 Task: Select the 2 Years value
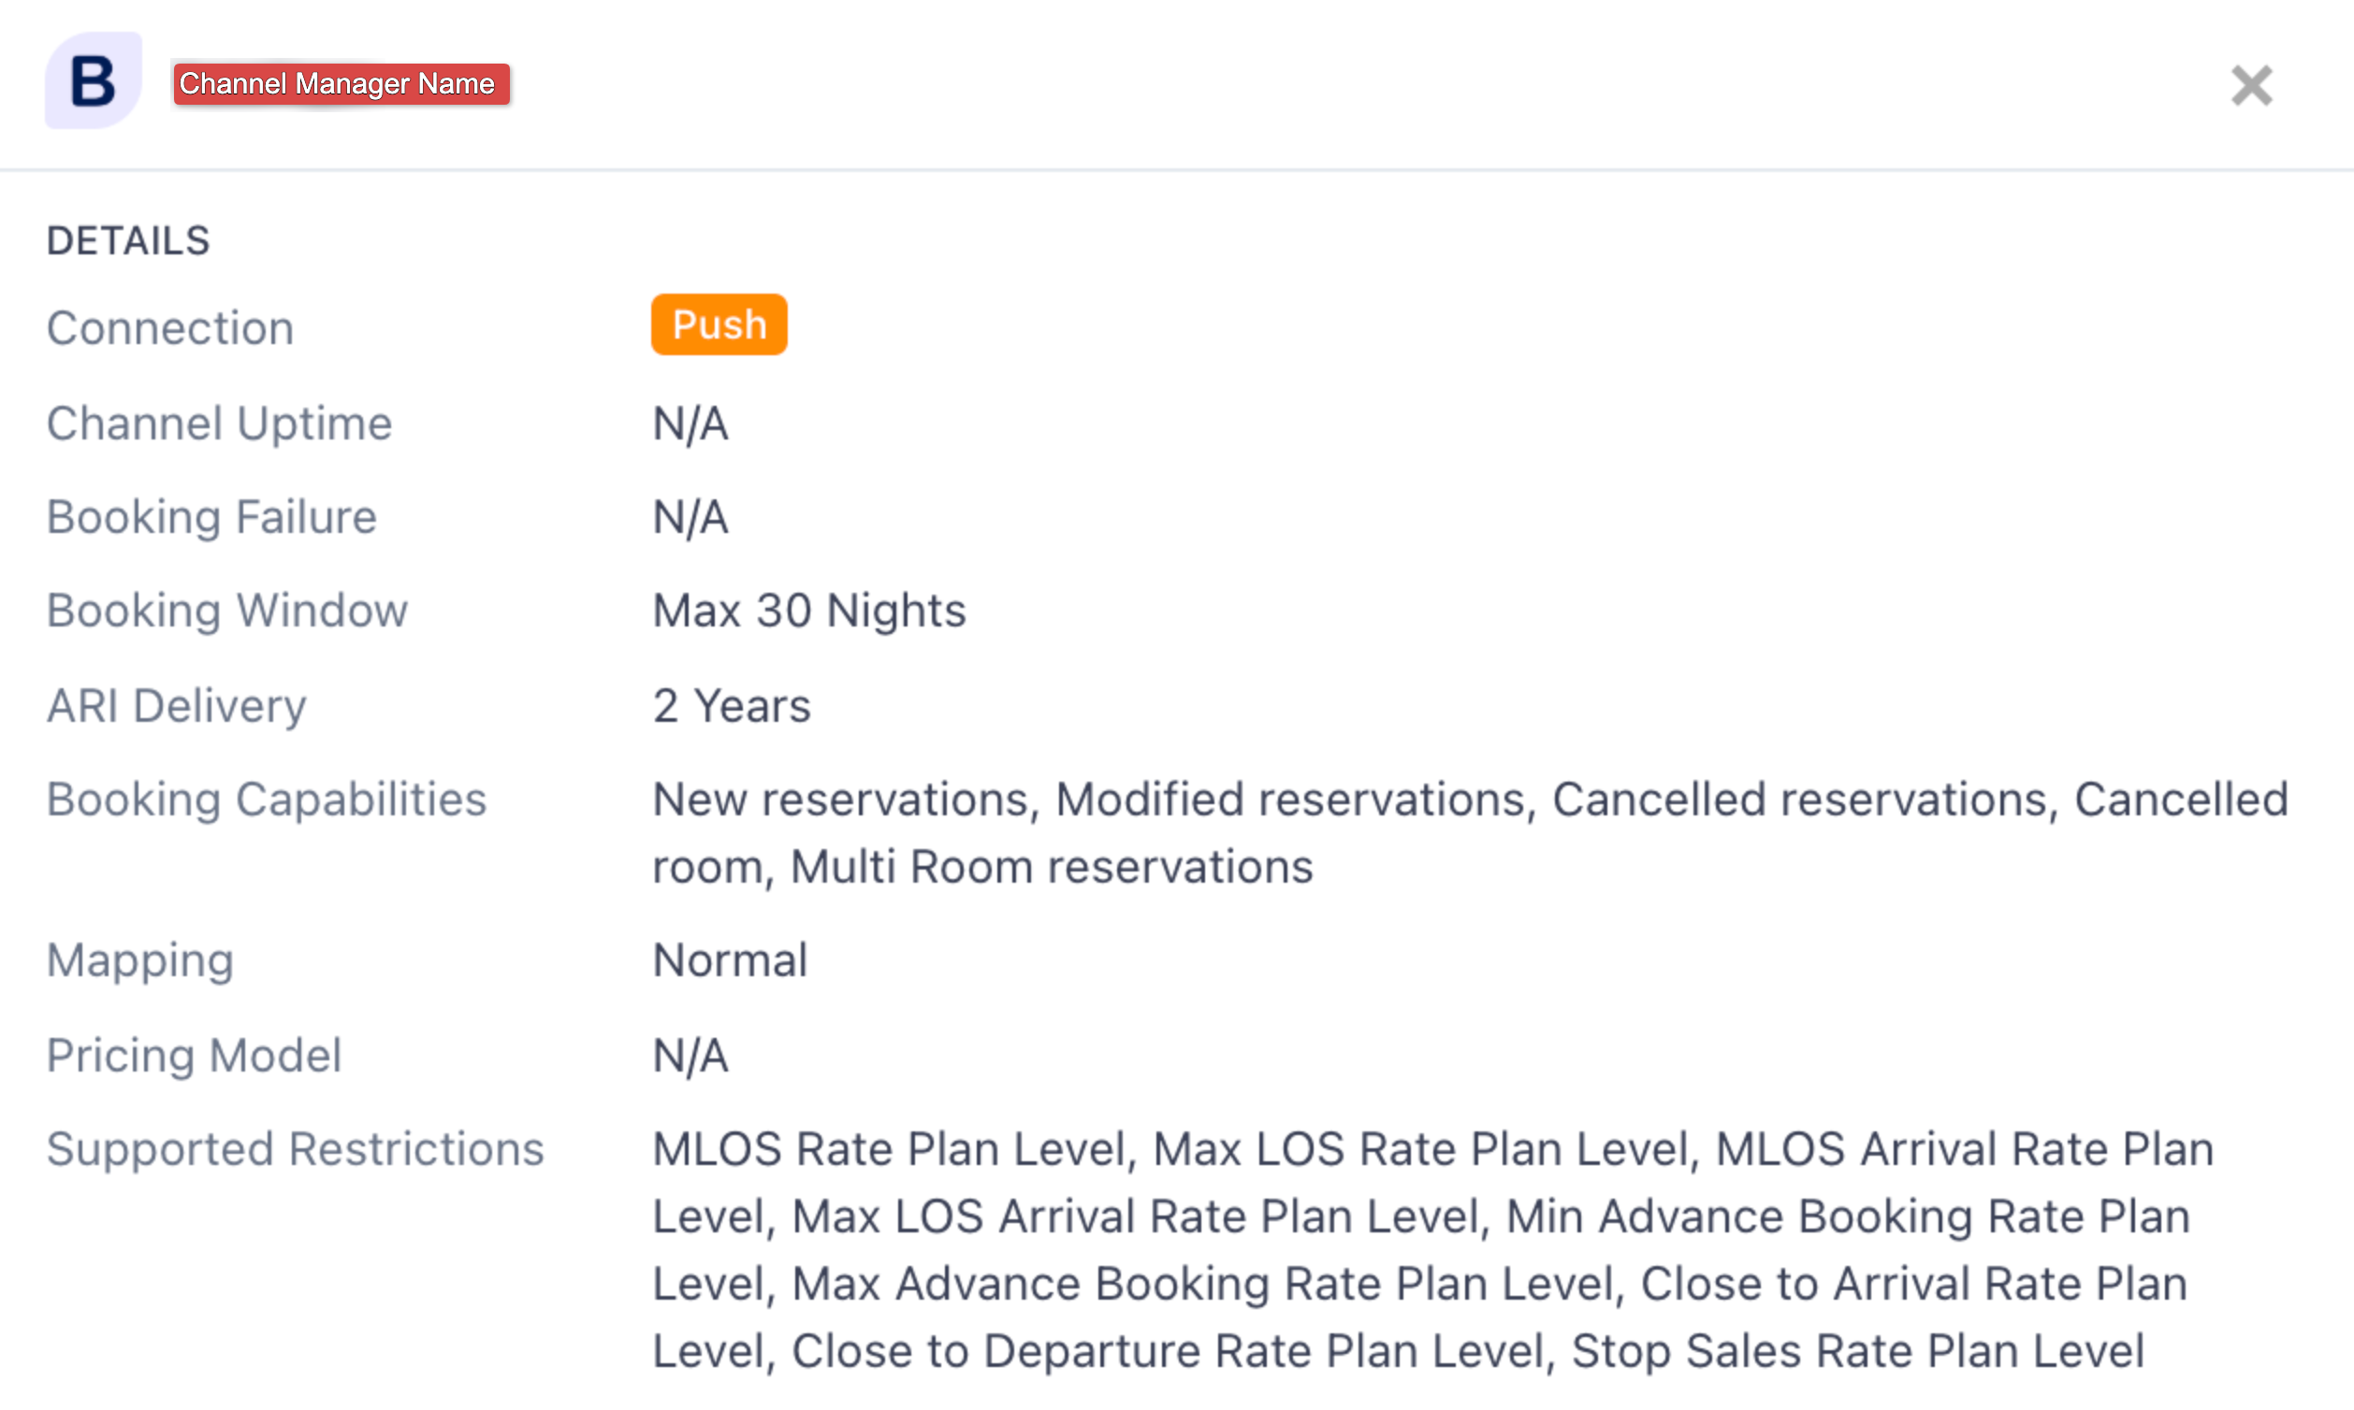click(731, 706)
